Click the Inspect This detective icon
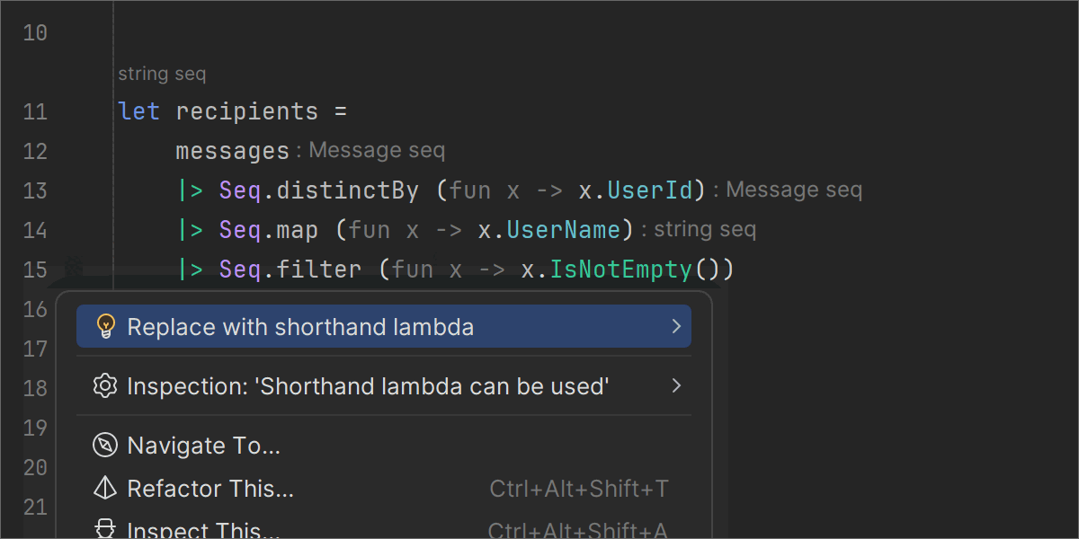 pyautogui.click(x=105, y=529)
